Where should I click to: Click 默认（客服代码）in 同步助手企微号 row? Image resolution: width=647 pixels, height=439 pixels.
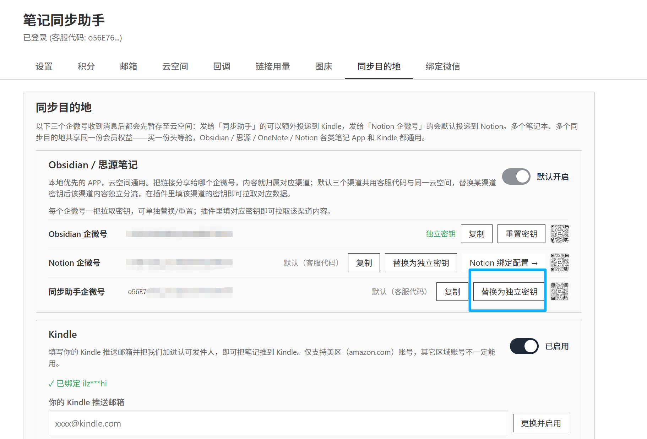[x=399, y=292]
